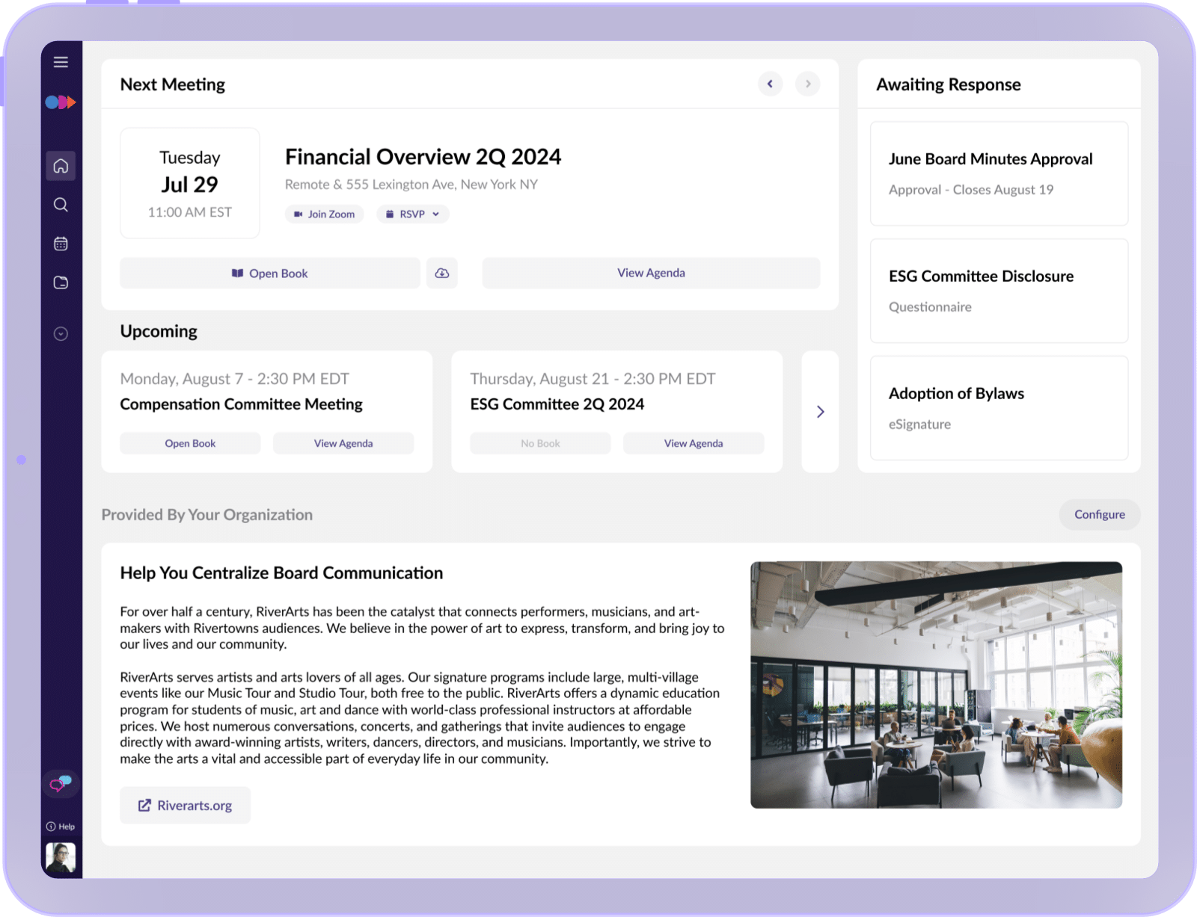The image size is (1197, 917).
Task: Open the RSVP dropdown
Action: tap(413, 214)
